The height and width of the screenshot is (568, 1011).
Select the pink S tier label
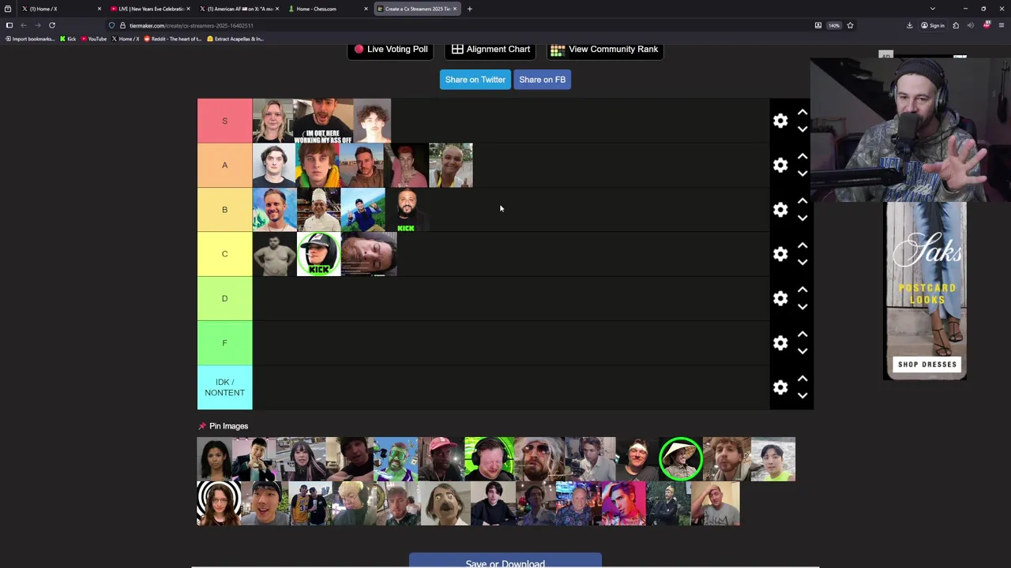tap(224, 121)
